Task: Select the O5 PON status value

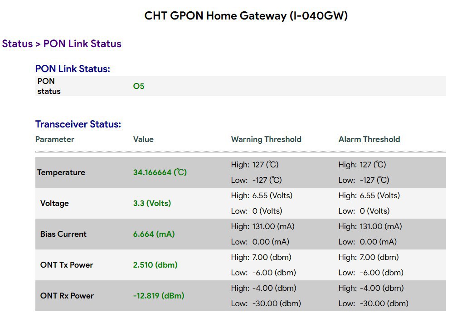Action: (x=139, y=86)
